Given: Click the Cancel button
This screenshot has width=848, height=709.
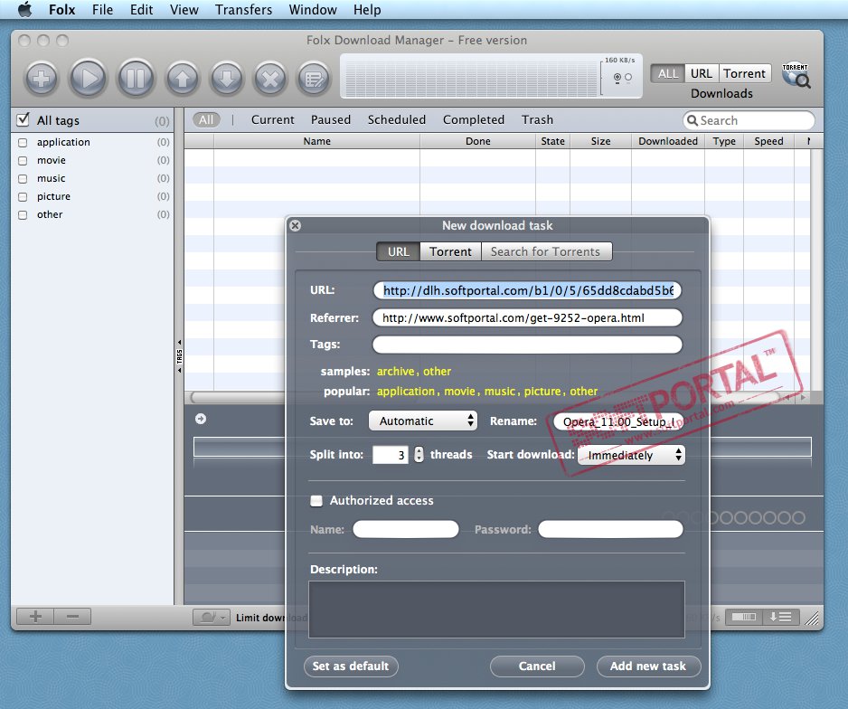Looking at the screenshot, I should tap(537, 666).
